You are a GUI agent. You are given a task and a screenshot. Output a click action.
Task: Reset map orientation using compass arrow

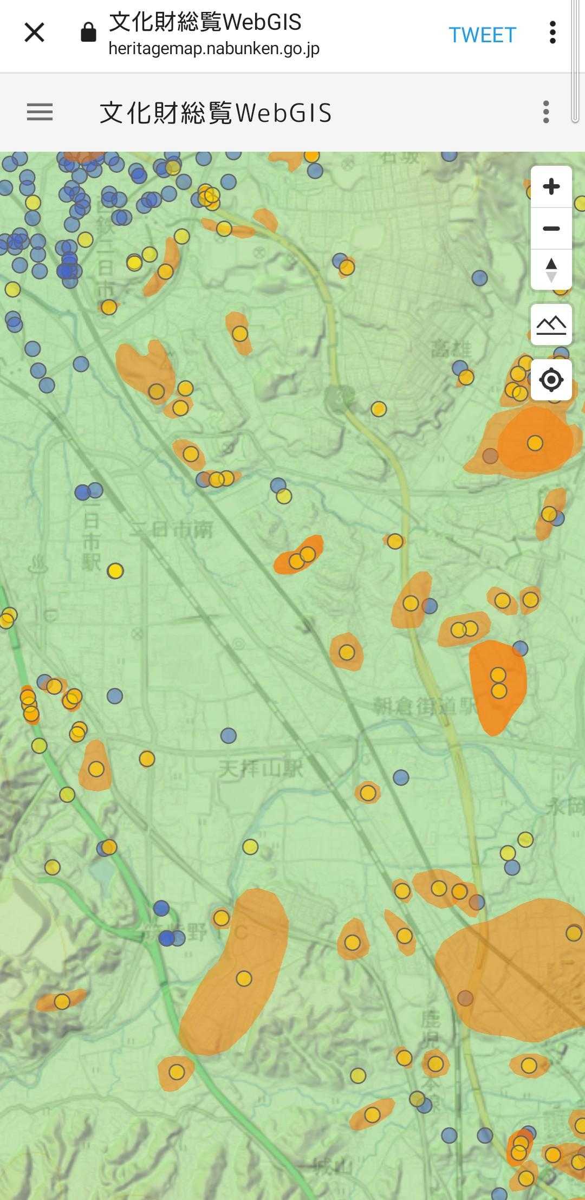point(551,270)
